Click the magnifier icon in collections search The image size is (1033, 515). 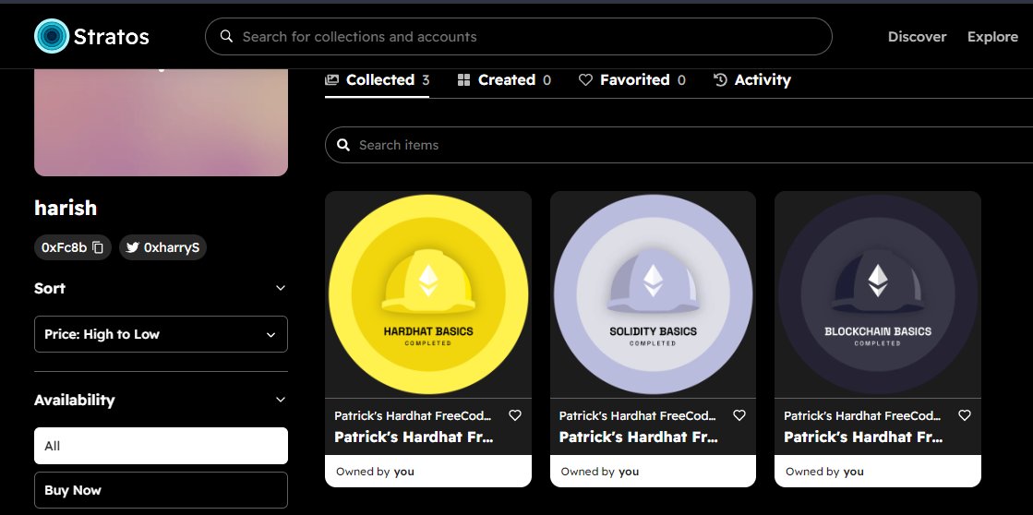(226, 36)
